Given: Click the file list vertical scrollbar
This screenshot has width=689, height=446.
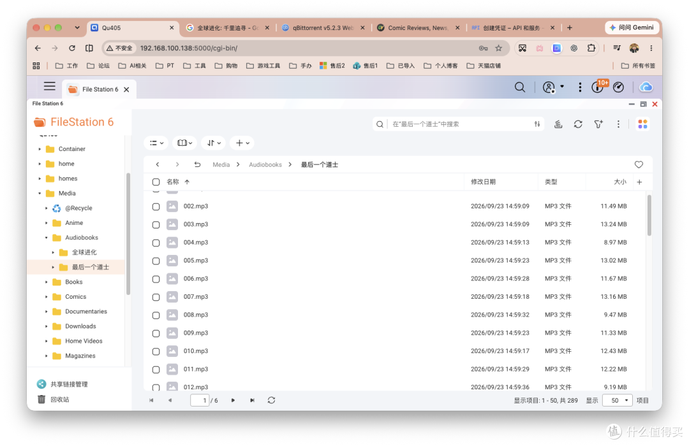Looking at the screenshot, I should click(649, 215).
